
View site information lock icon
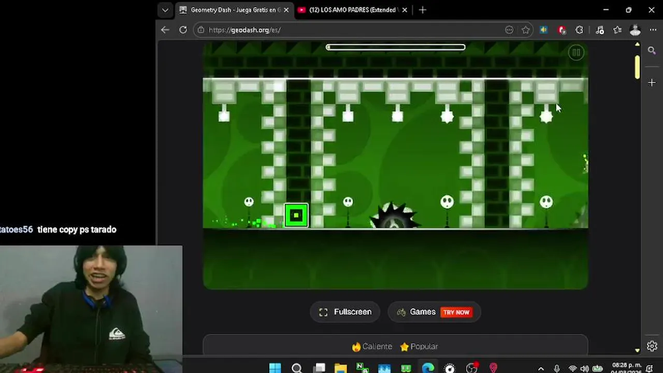click(x=201, y=30)
